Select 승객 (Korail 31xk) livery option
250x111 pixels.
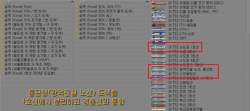click(x=18, y=7)
